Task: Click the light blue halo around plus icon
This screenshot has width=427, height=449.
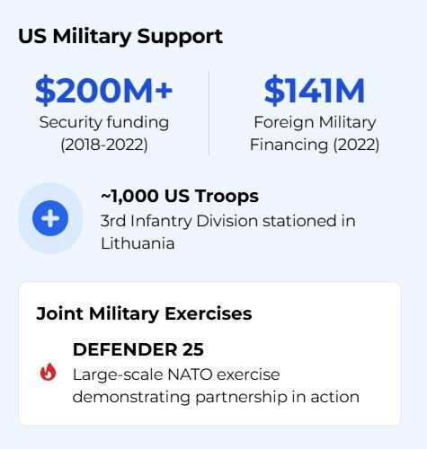Action: 50,218
